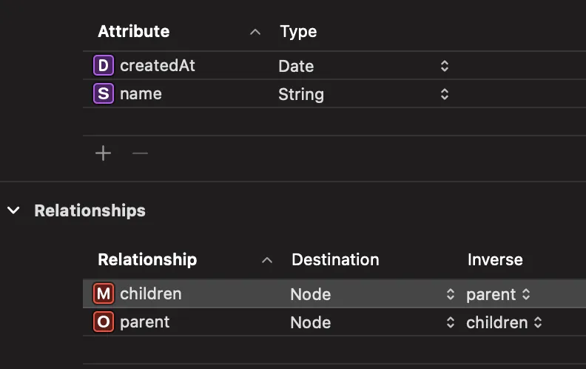Select the parent relationship name
This screenshot has width=586, height=369.
pos(145,322)
